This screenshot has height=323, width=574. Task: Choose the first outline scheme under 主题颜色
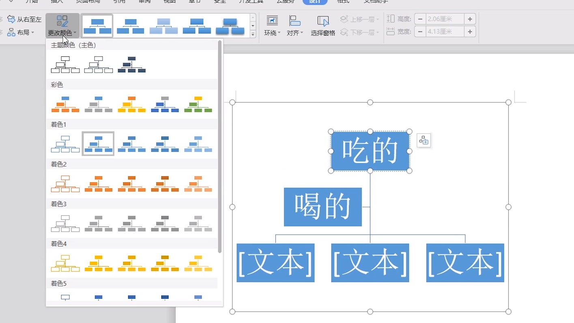pos(65,65)
